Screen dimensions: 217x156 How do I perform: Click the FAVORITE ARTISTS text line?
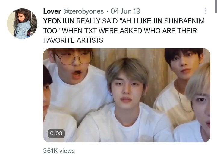click(x=73, y=40)
